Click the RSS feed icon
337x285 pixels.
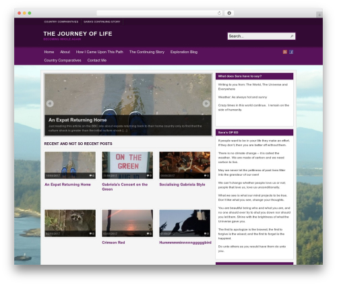(284, 52)
